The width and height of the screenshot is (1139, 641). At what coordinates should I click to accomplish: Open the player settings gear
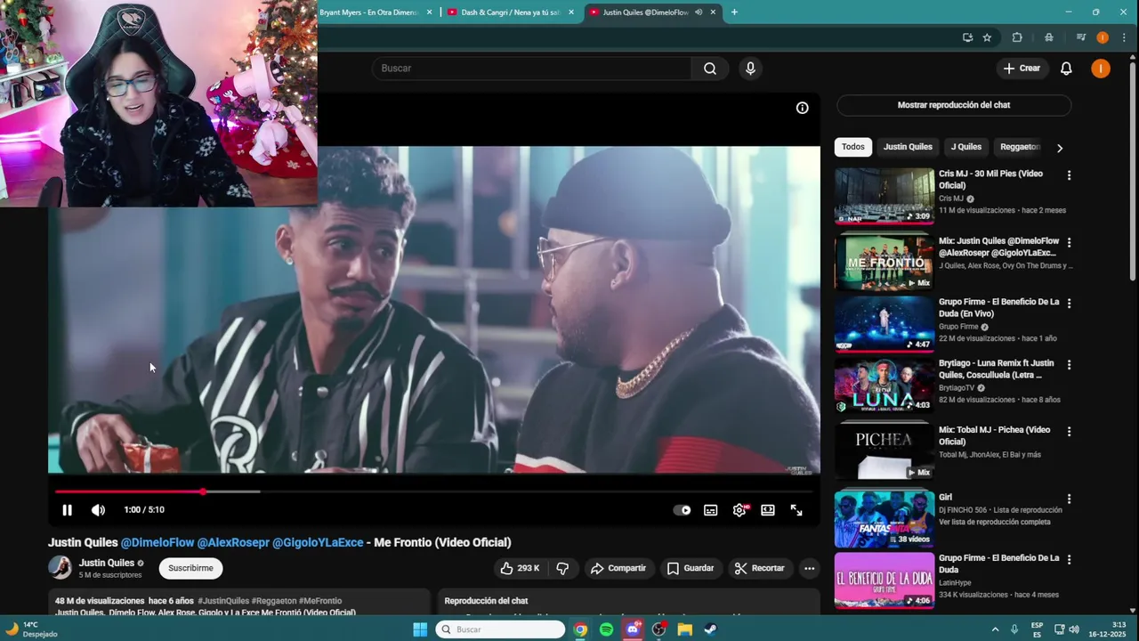click(x=739, y=510)
